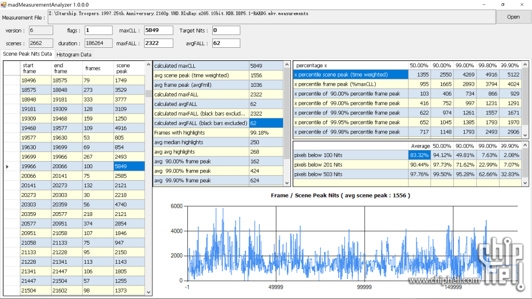Click the maxCLL input field
Image resolution: width=532 pixels, height=299 pixels.
[x=158, y=30]
